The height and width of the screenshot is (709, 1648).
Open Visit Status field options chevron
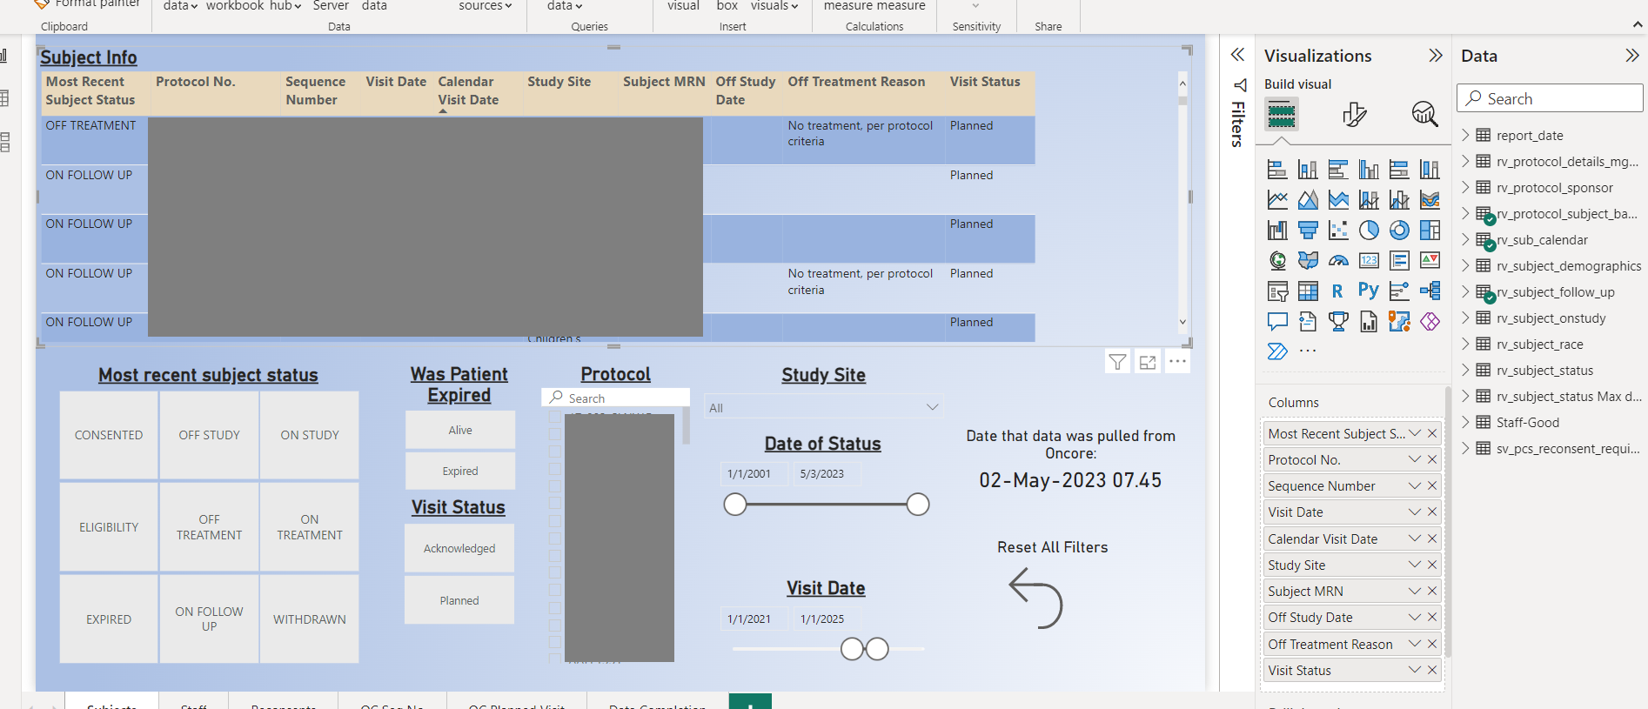[x=1415, y=670]
